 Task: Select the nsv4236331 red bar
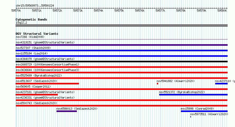[121, 100]
